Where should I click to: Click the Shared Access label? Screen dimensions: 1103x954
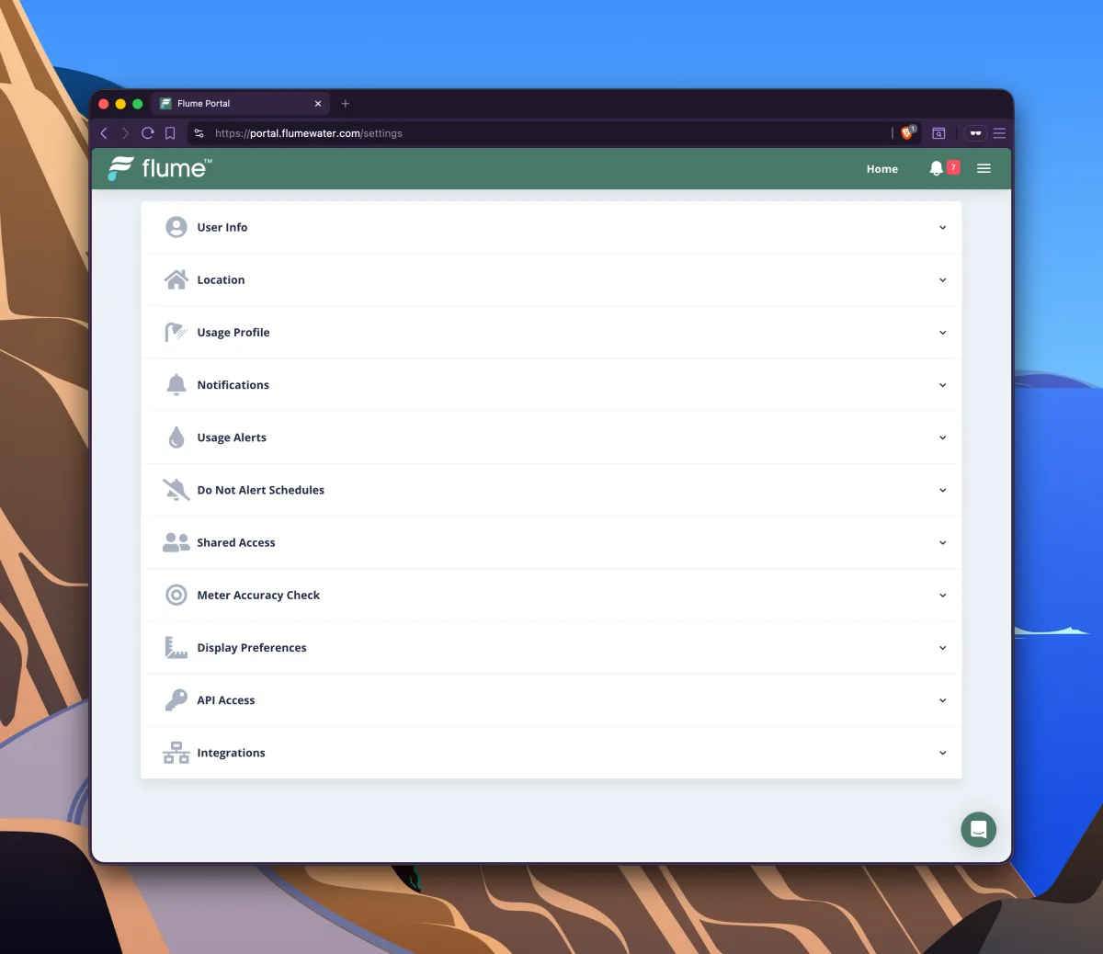[x=236, y=542]
